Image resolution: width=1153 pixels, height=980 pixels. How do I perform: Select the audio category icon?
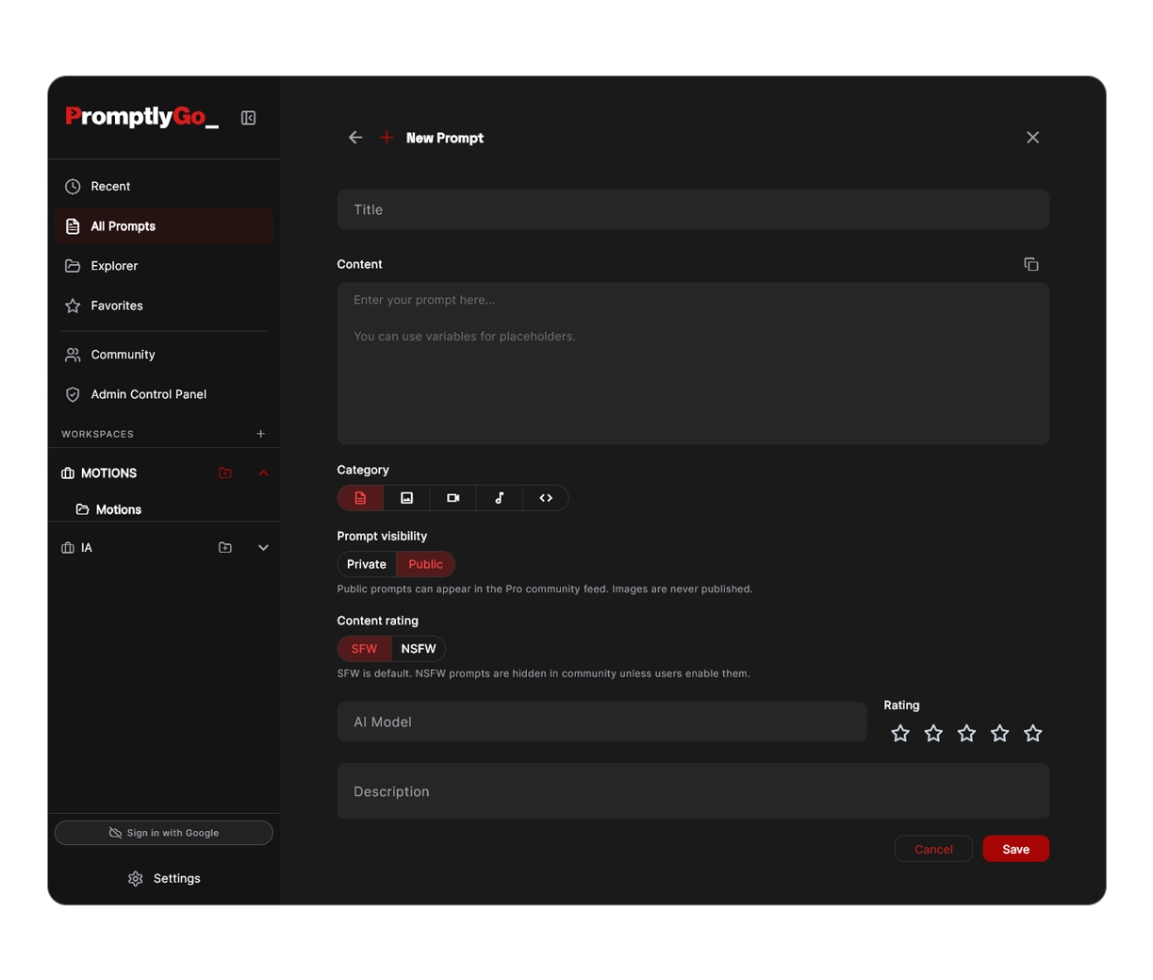[x=500, y=498]
